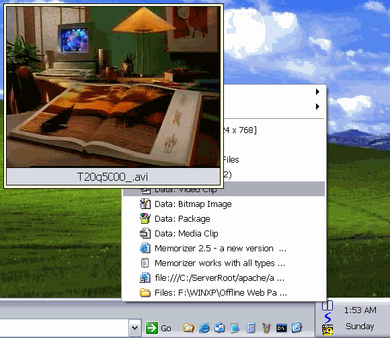This screenshot has width=390, height=338.
Task: Open the address bar dropdown arrow
Action: pyautogui.click(x=134, y=327)
